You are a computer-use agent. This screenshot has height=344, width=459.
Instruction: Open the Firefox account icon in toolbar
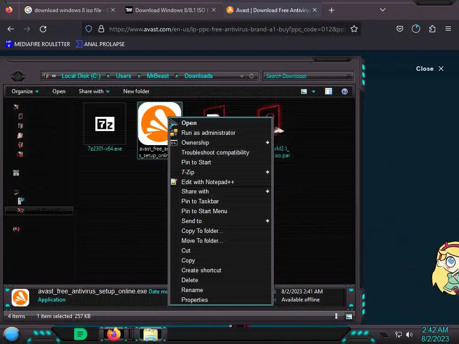point(416,29)
